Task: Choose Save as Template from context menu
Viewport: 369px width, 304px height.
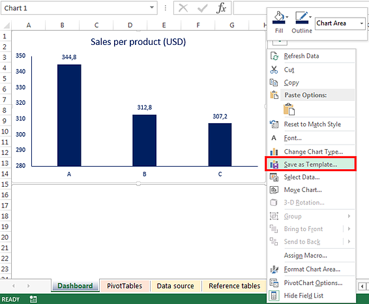Action: (x=310, y=164)
